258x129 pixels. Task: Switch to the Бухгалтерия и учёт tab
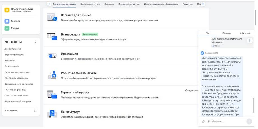pyautogui.click(x=89, y=4)
